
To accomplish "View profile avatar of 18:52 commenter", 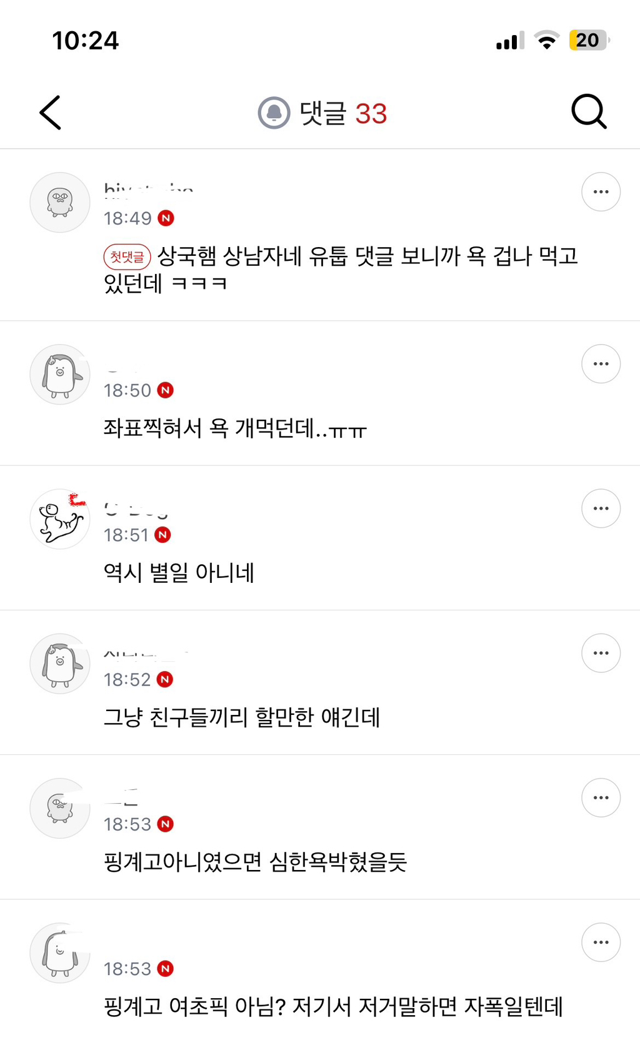I will [x=60, y=663].
